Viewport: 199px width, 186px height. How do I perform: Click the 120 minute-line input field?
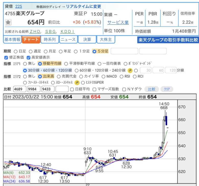pyautogui.click(x=171, y=70)
